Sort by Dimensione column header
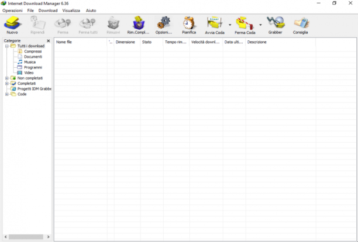Image resolution: width=358 pixels, height=242 pixels. (127, 42)
